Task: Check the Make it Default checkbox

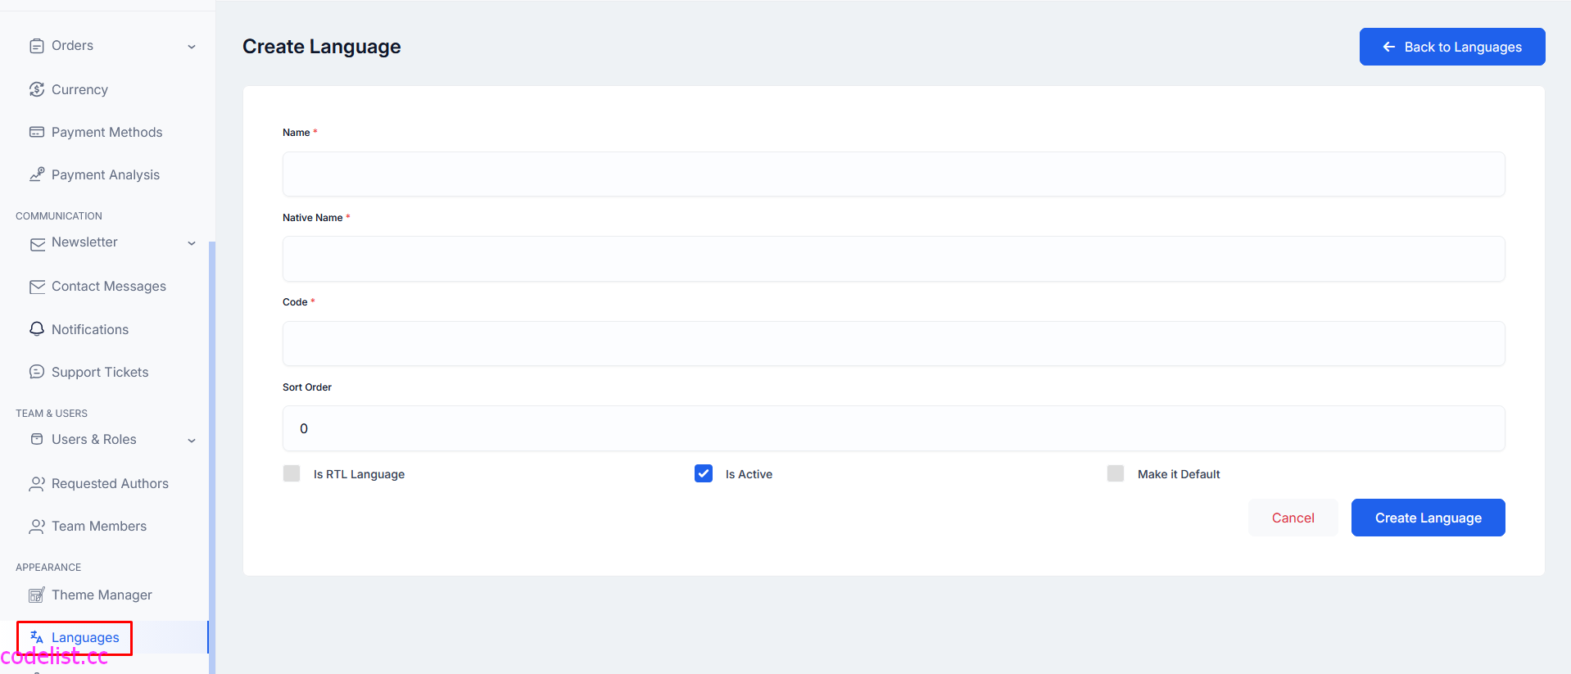Action: (1116, 473)
